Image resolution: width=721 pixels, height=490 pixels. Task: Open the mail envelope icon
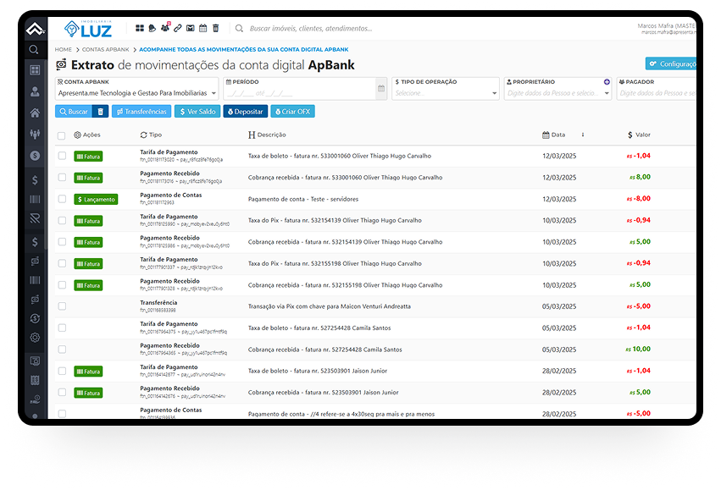191,28
